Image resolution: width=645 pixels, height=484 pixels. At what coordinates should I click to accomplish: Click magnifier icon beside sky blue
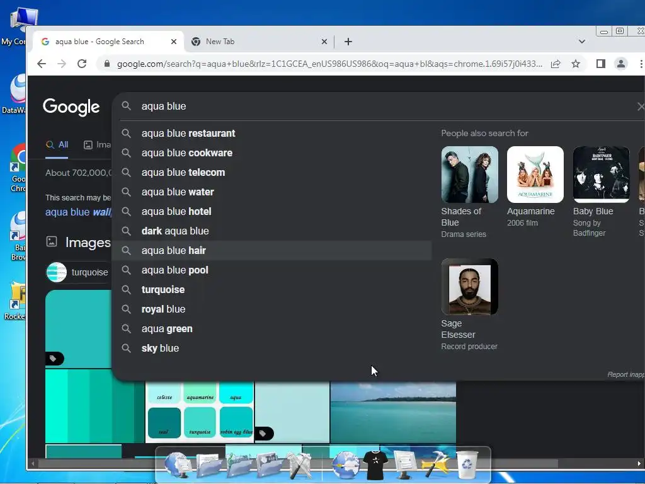pos(126,348)
